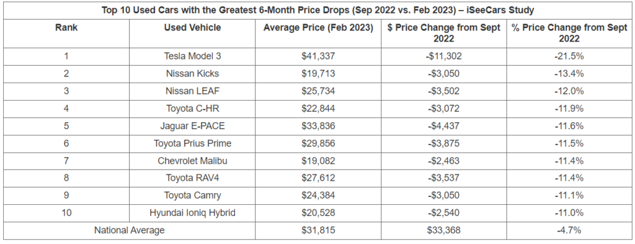Image resolution: width=635 pixels, height=244 pixels.
Task: Select the -4.7% national average cell
Action: (569, 230)
